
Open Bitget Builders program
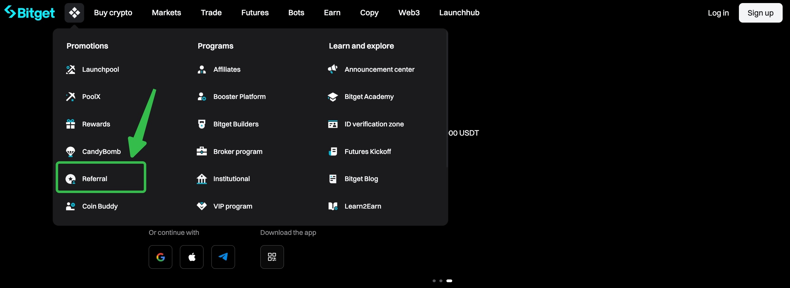(236, 124)
